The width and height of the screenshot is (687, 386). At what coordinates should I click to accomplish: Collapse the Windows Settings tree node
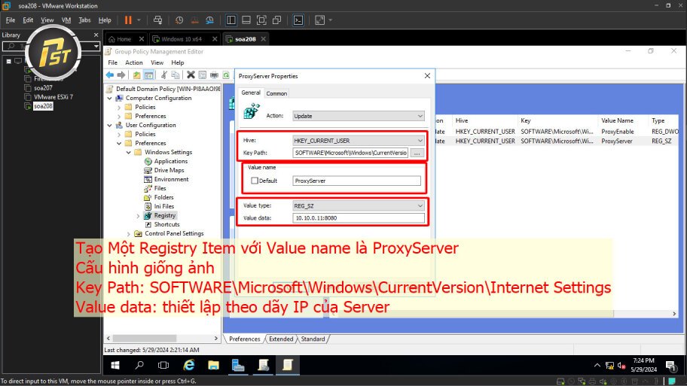(128, 152)
